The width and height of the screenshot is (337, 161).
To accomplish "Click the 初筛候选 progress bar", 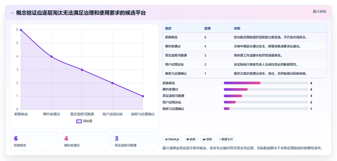I will pos(266,83).
